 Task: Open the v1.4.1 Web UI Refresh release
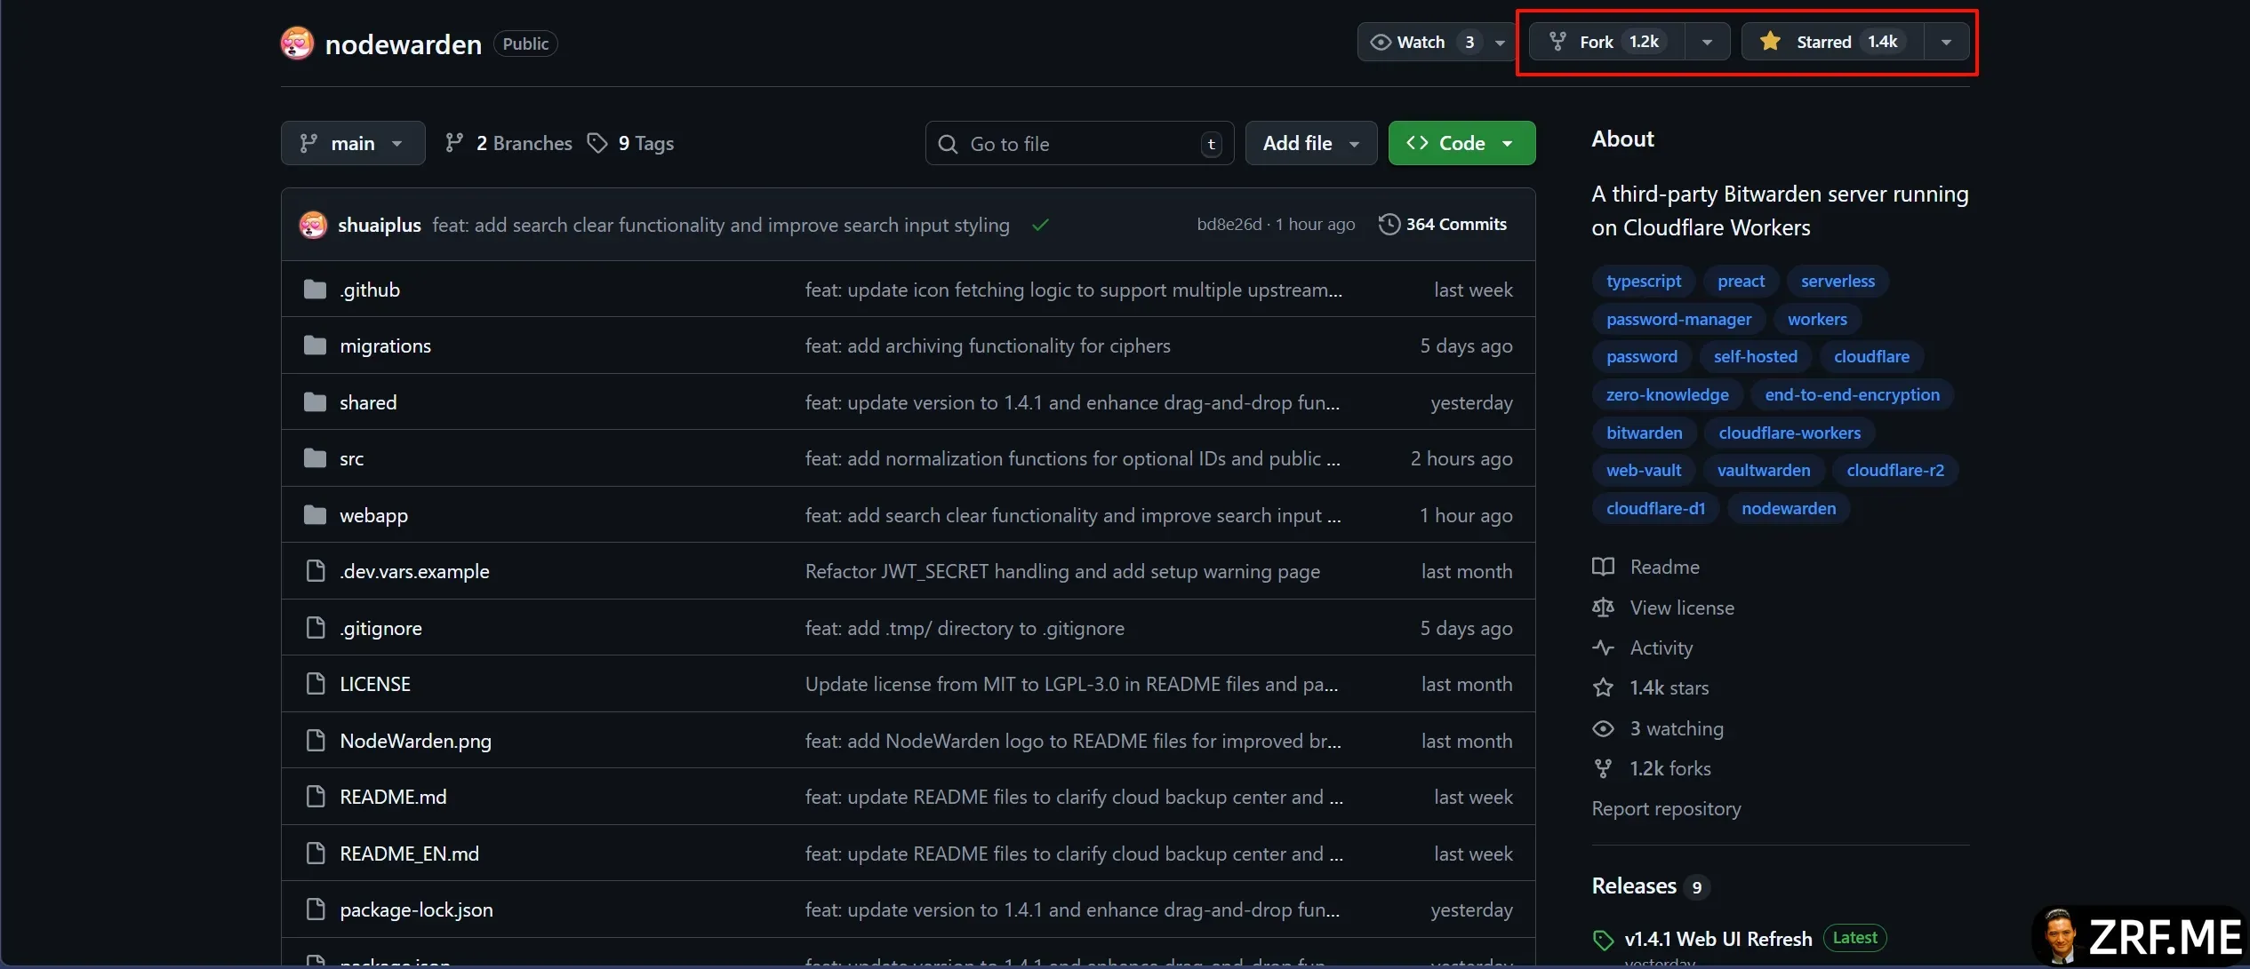coord(1718,939)
